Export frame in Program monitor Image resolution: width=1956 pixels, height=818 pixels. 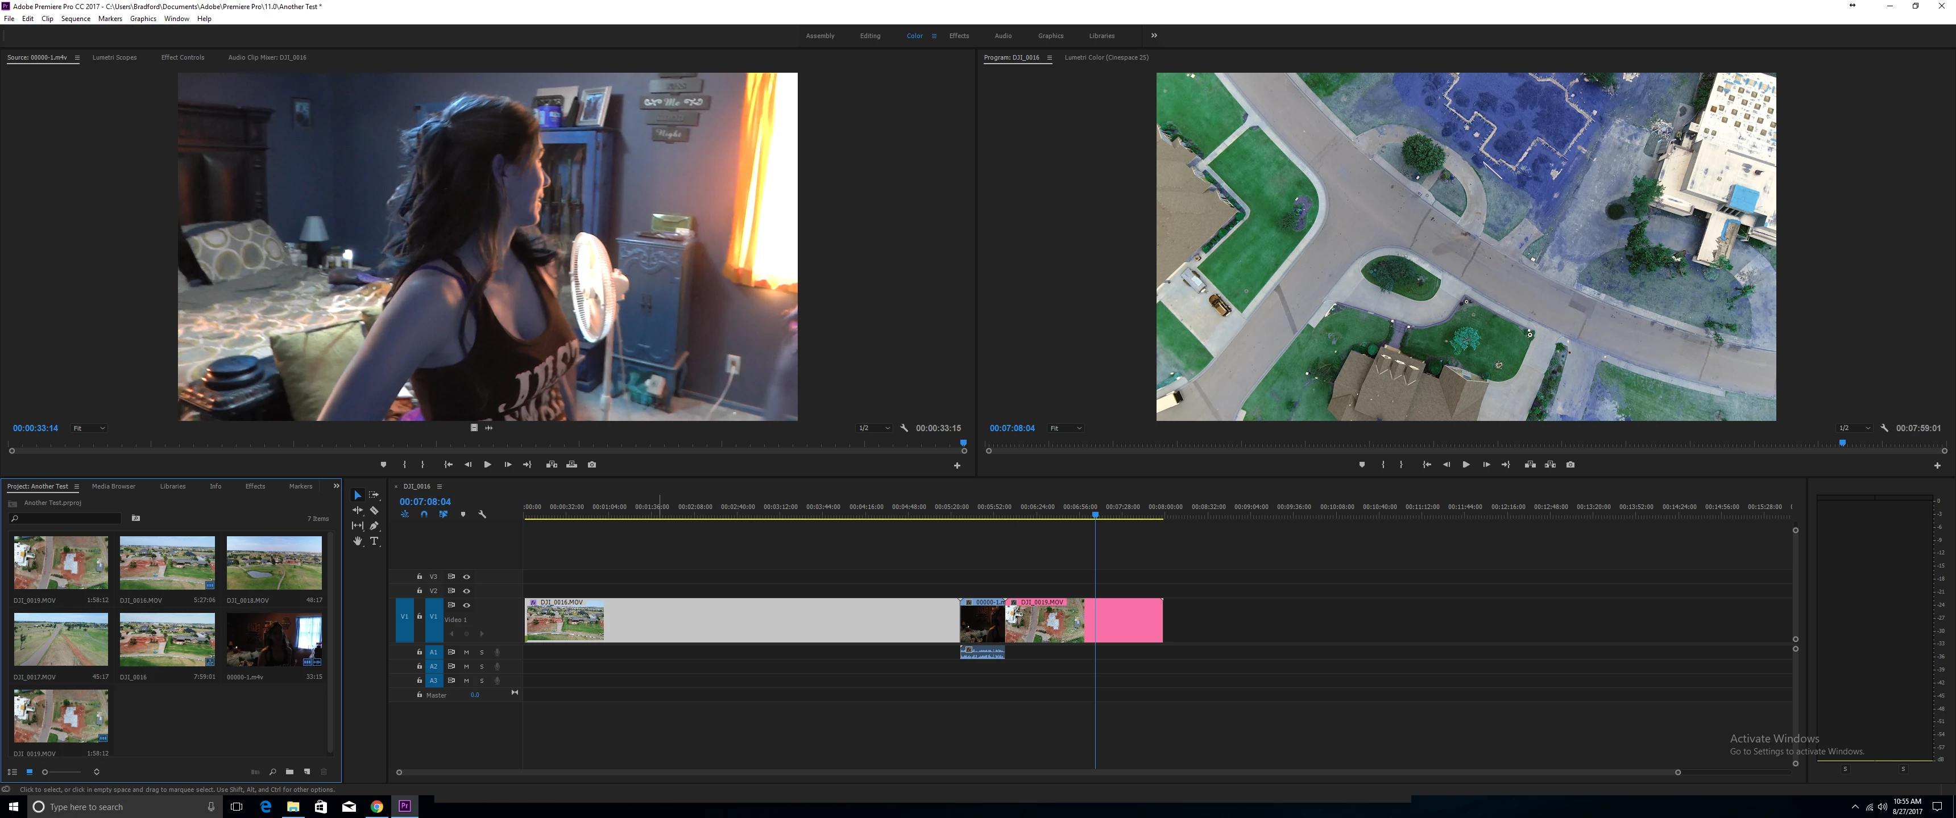point(1570,465)
